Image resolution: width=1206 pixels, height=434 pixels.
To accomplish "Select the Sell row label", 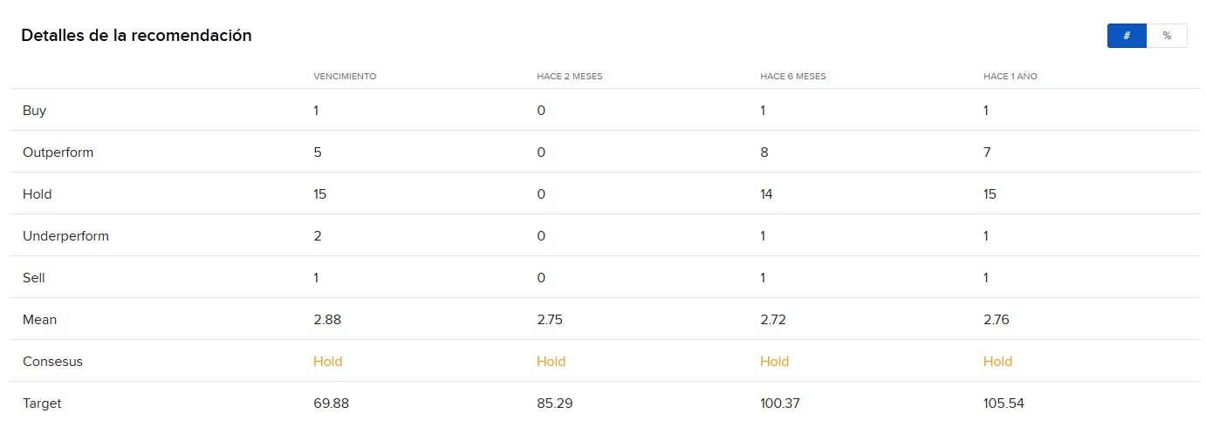I will [34, 278].
